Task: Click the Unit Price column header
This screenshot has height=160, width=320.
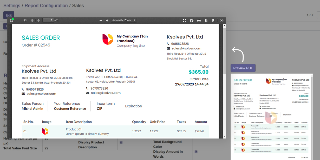Action: tap(158, 122)
